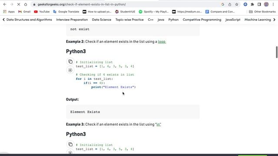Toggle the browser side panel
This screenshot has height=156, width=278.
click(x=259, y=4)
